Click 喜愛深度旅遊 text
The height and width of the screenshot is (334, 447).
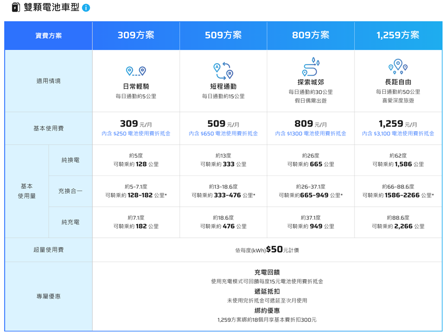[x=398, y=100]
